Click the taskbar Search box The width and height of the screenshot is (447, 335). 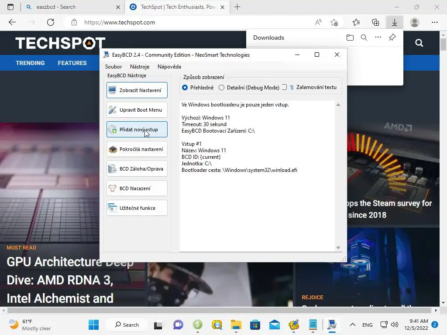pos(127,325)
